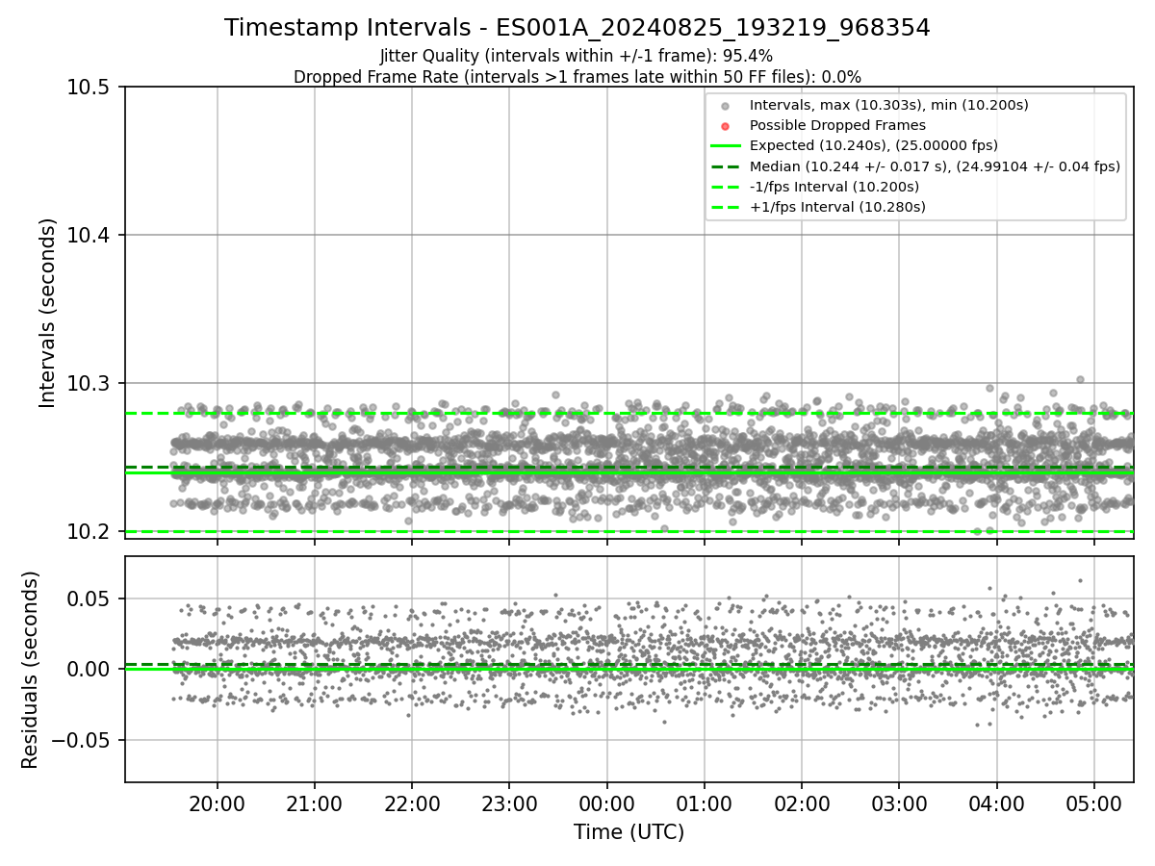This screenshot has width=1155, height=866.
Task: Click the 20:00 time tick label
Action: coord(217,802)
